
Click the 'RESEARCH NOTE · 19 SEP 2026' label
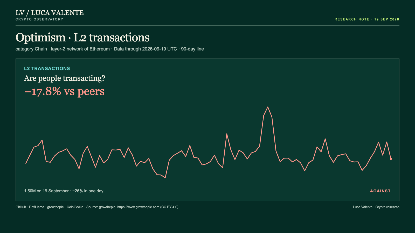[x=367, y=19]
